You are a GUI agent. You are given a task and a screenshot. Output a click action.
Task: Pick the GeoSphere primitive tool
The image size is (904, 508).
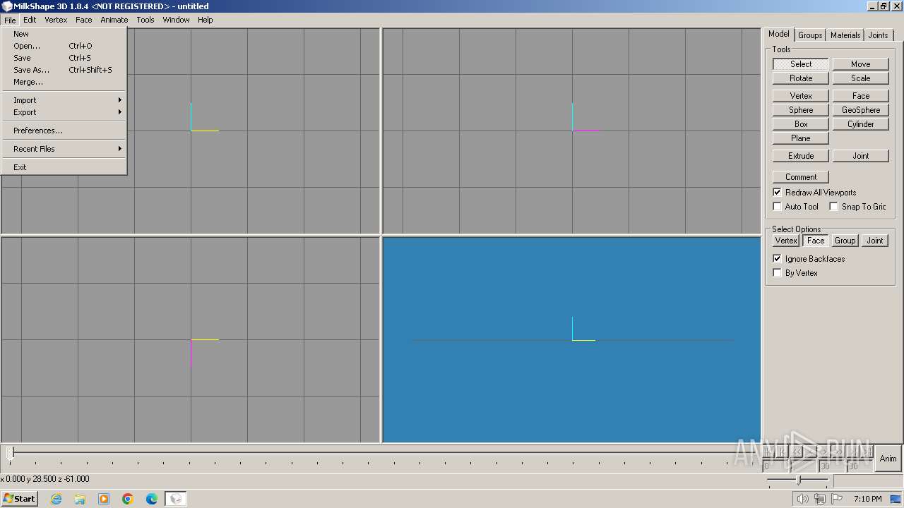point(861,110)
